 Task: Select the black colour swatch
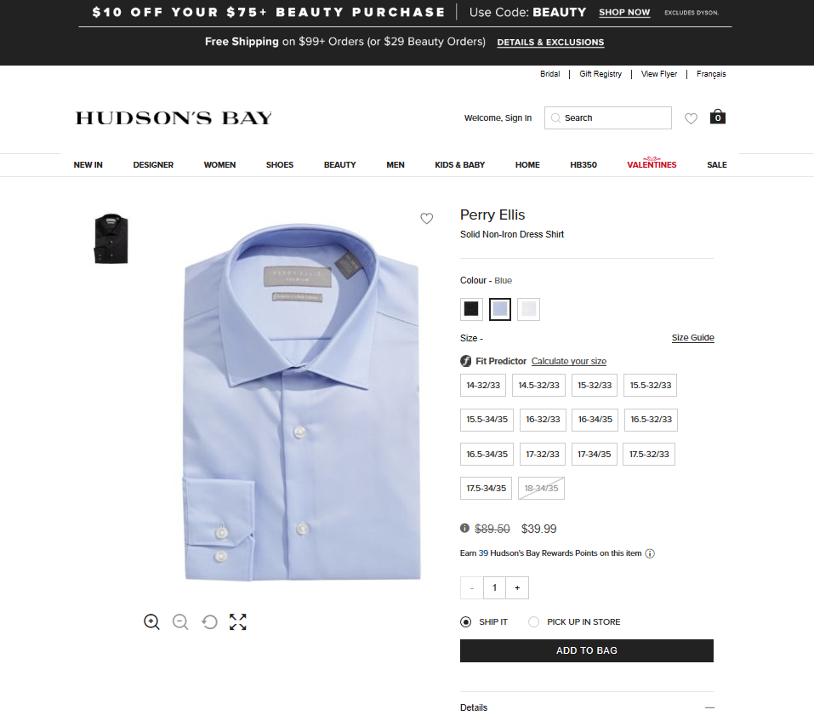tap(471, 309)
